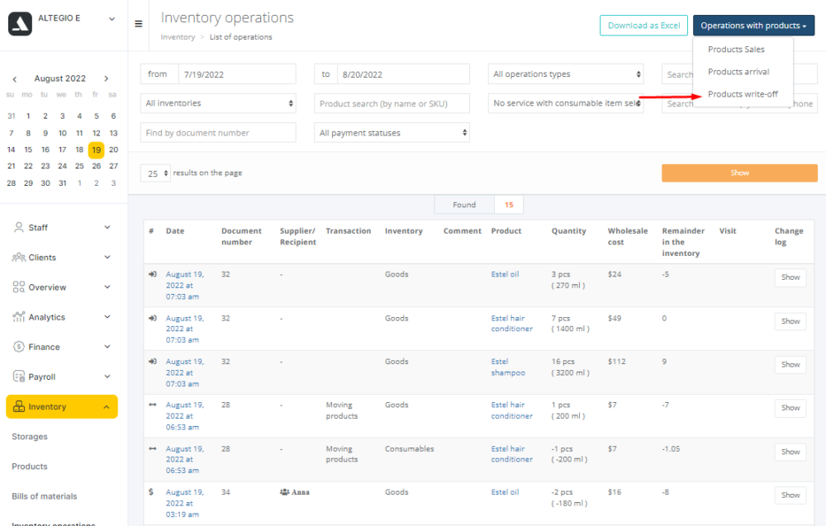The image size is (826, 526).
Task: Select August 19 in the calendar
Action: click(97, 150)
